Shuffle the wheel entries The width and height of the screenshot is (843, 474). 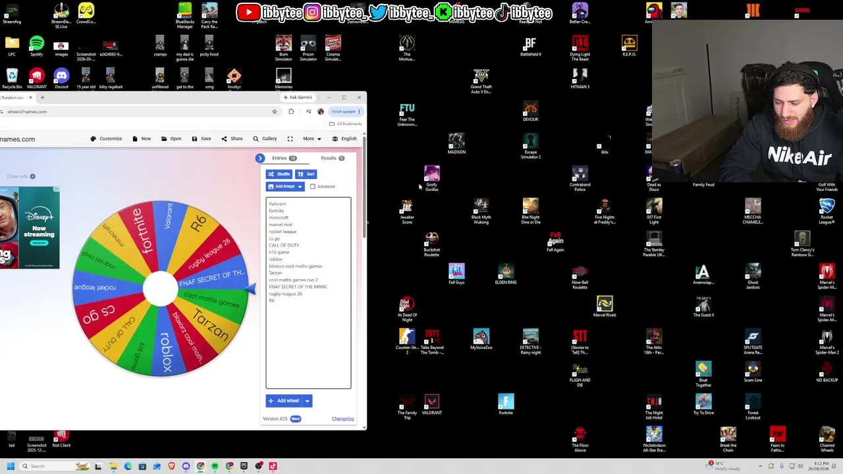point(279,174)
